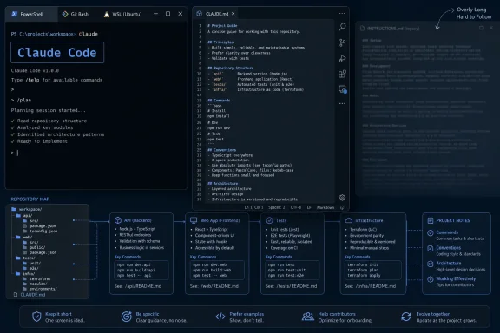Click the sidebar icon with blue badge
Viewport: 500px width, 333px height.
(x=343, y=89)
